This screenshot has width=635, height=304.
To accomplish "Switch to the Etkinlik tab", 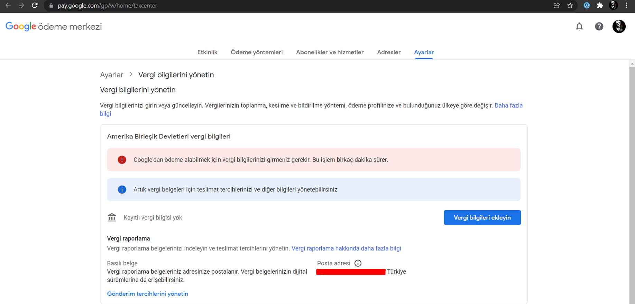I will [207, 52].
